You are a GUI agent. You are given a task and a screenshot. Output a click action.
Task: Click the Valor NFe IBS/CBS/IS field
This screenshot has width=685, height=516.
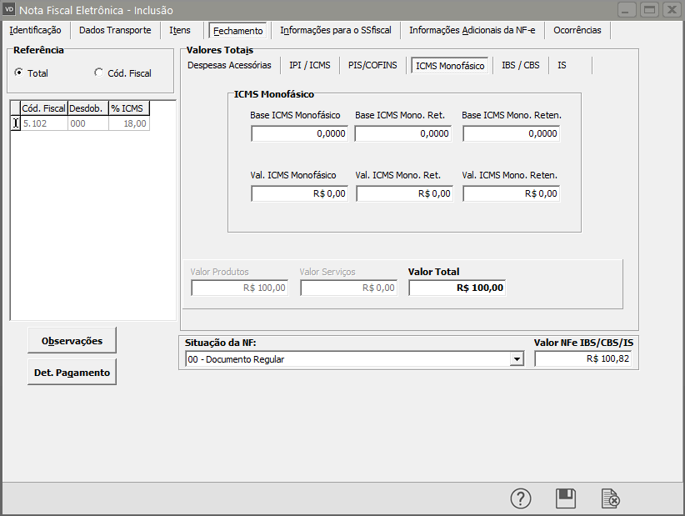582,359
